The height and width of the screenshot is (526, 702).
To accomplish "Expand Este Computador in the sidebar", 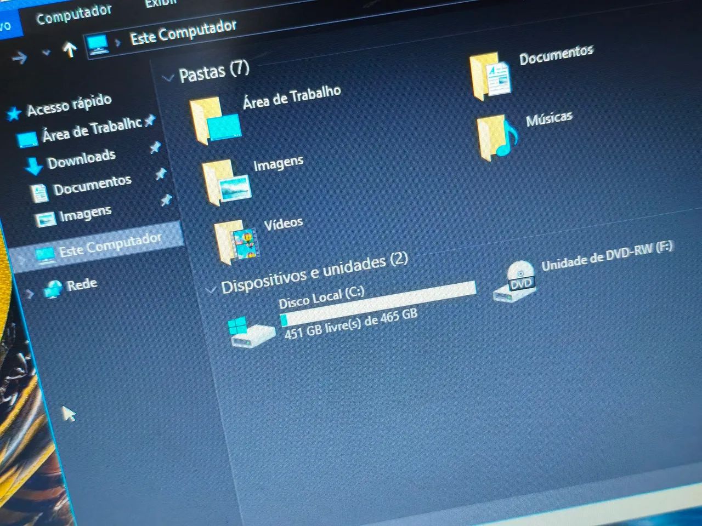I will (x=22, y=261).
